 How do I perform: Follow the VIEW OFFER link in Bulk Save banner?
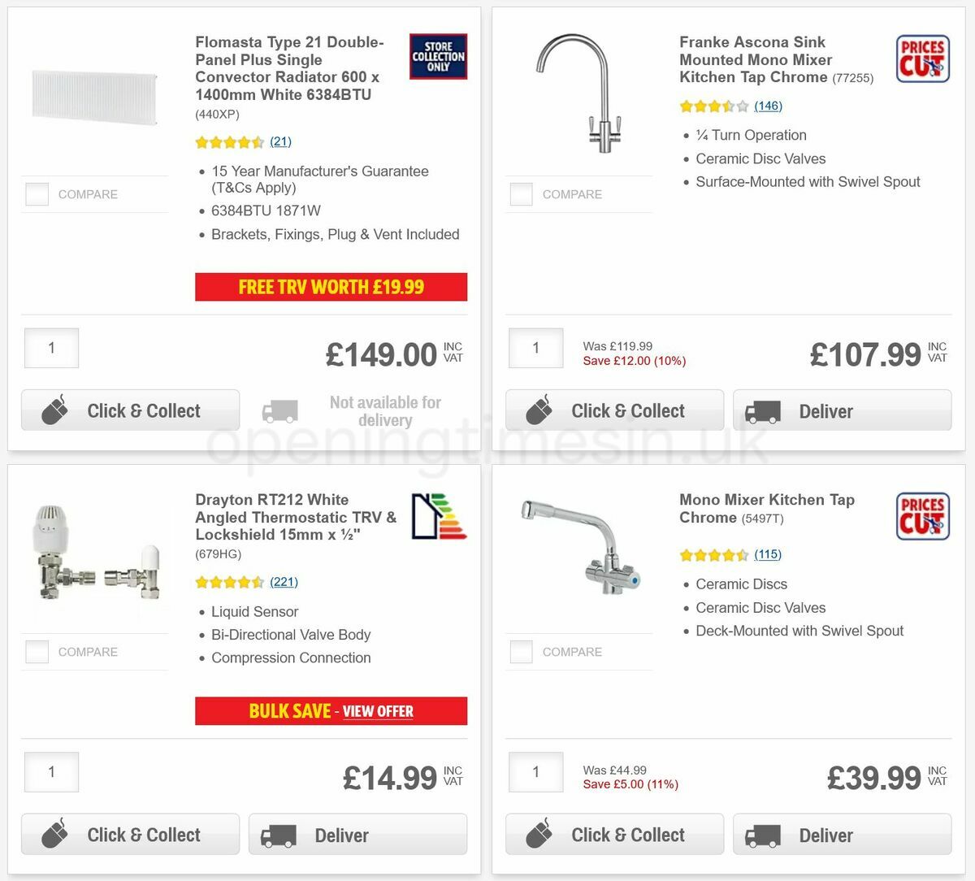pyautogui.click(x=378, y=711)
